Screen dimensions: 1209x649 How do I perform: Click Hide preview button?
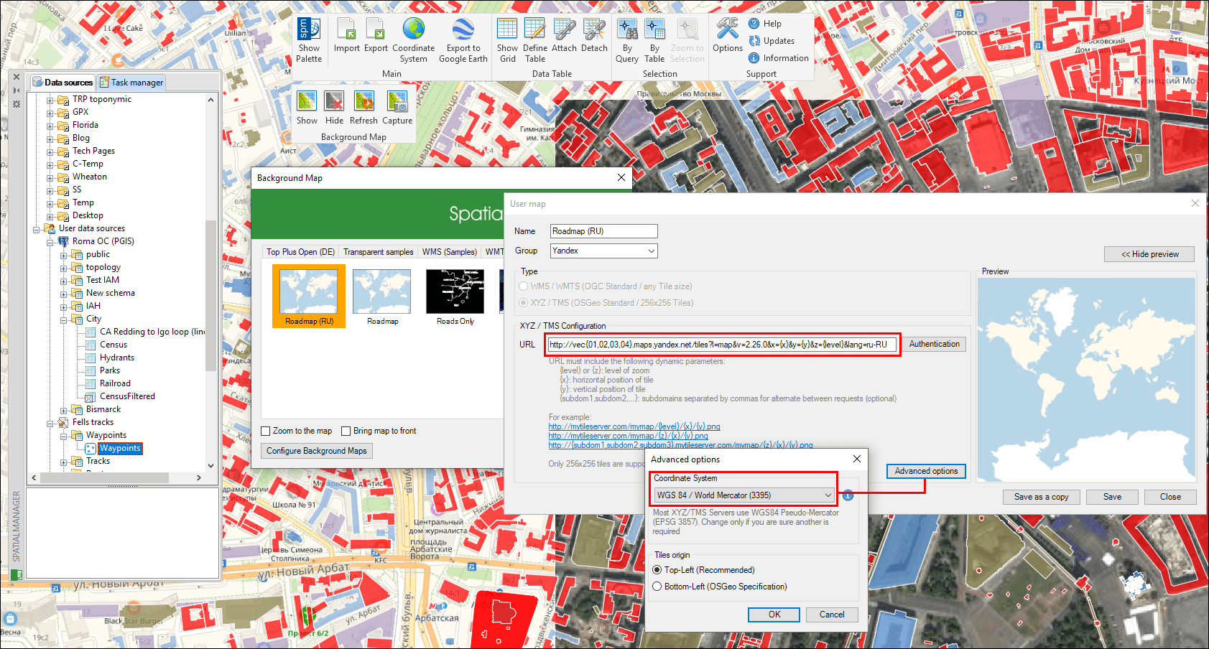1149,254
